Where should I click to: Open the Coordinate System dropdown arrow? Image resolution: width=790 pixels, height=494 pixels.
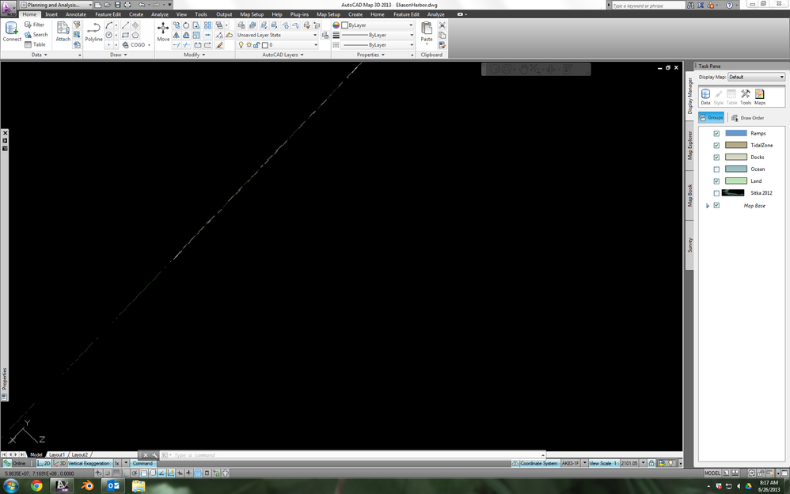tap(584, 463)
